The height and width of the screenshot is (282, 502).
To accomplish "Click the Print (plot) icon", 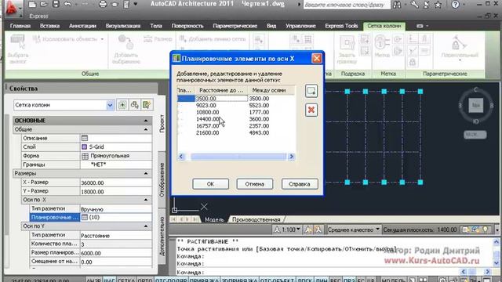I will click(103, 4).
